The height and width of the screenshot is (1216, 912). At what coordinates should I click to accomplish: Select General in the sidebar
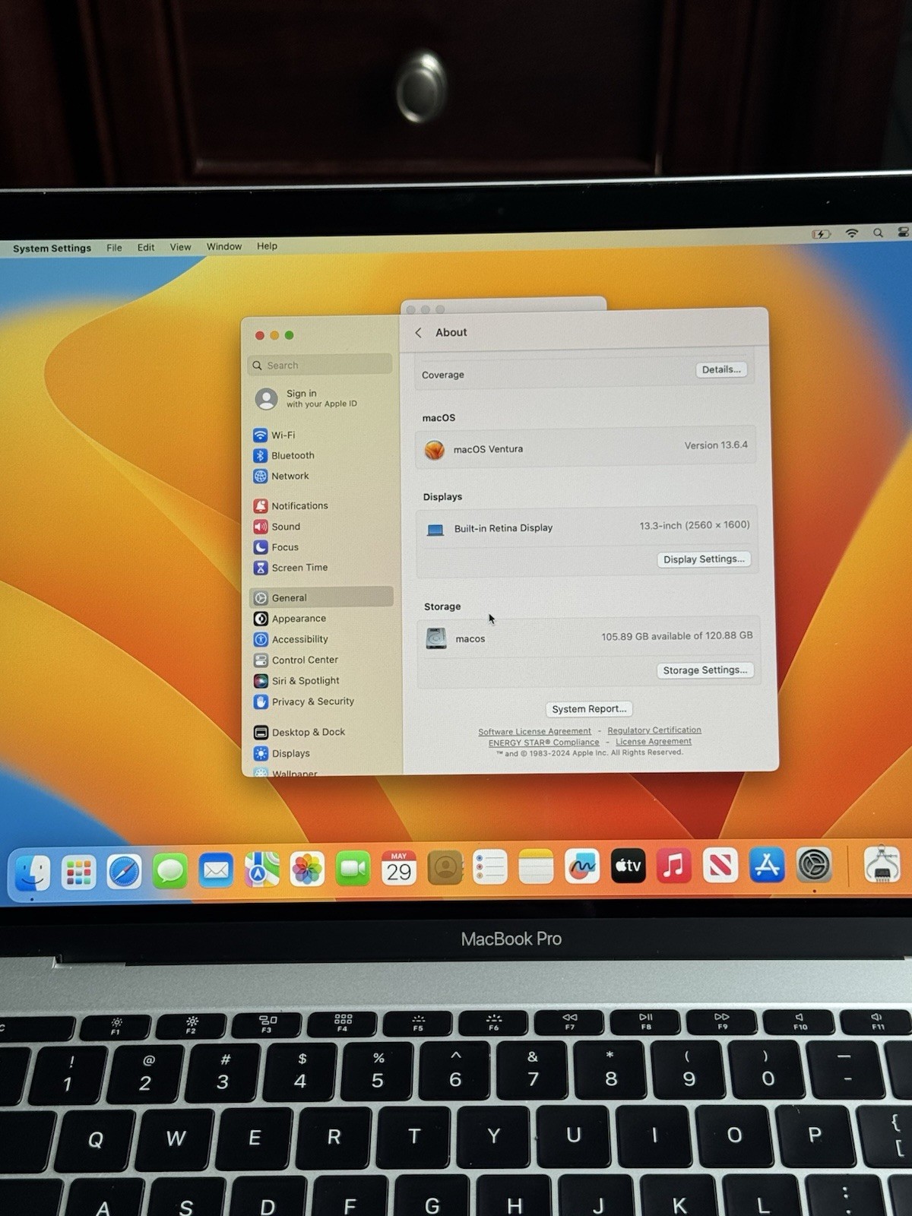coord(321,597)
